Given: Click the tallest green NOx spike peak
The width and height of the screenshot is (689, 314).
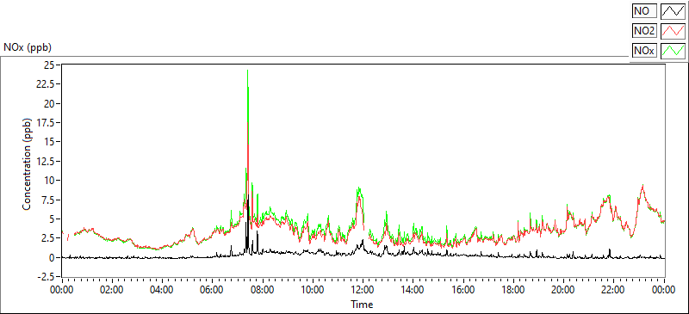Looking at the screenshot, I should pyautogui.click(x=248, y=71).
